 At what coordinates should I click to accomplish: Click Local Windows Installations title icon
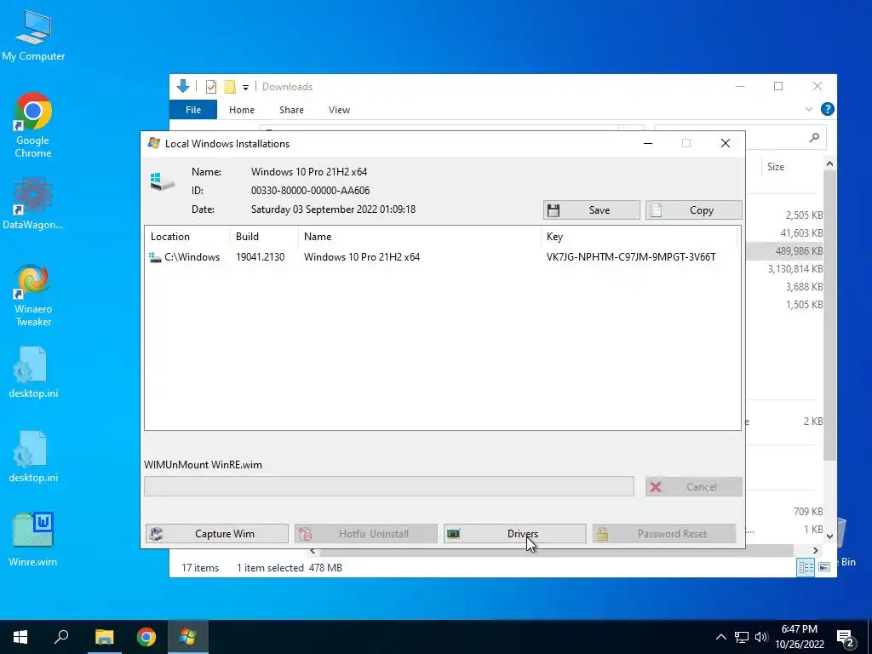(154, 143)
